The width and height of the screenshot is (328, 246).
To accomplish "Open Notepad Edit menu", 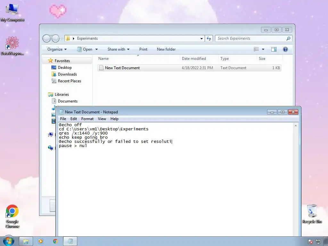I will coord(73,119).
